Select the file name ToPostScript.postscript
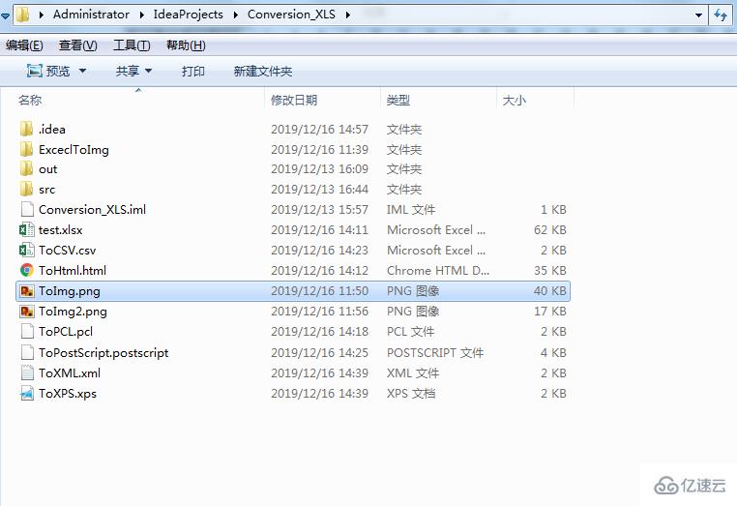 tap(103, 353)
